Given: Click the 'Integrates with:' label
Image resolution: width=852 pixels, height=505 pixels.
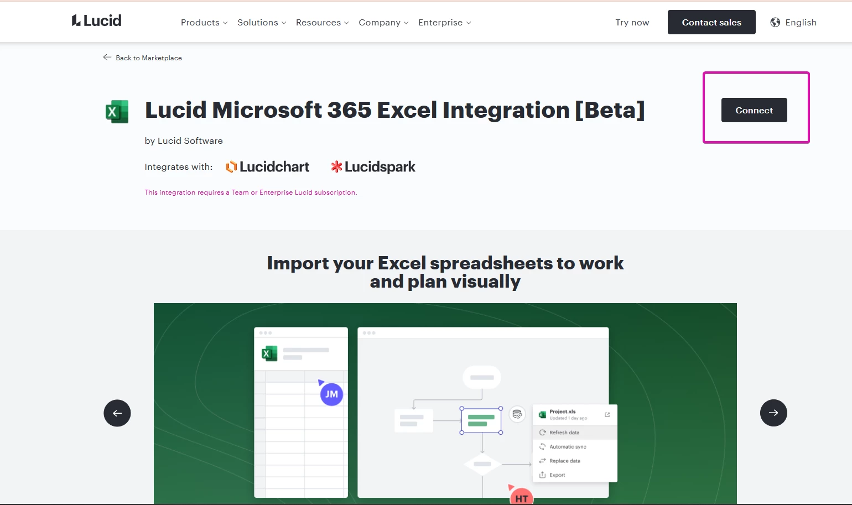Looking at the screenshot, I should pos(179,167).
